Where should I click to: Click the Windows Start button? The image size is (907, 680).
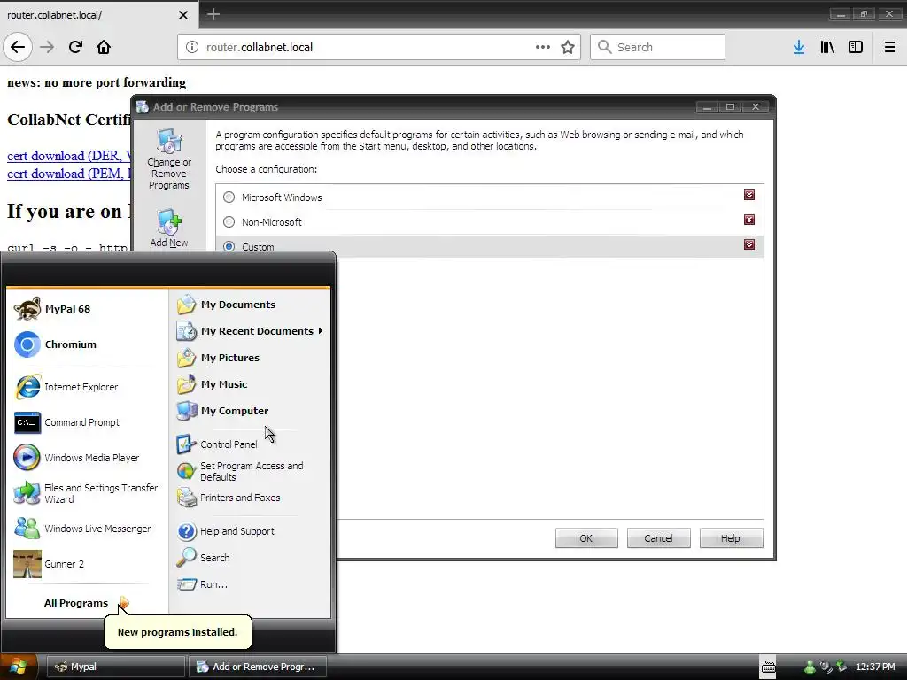pyautogui.click(x=19, y=667)
